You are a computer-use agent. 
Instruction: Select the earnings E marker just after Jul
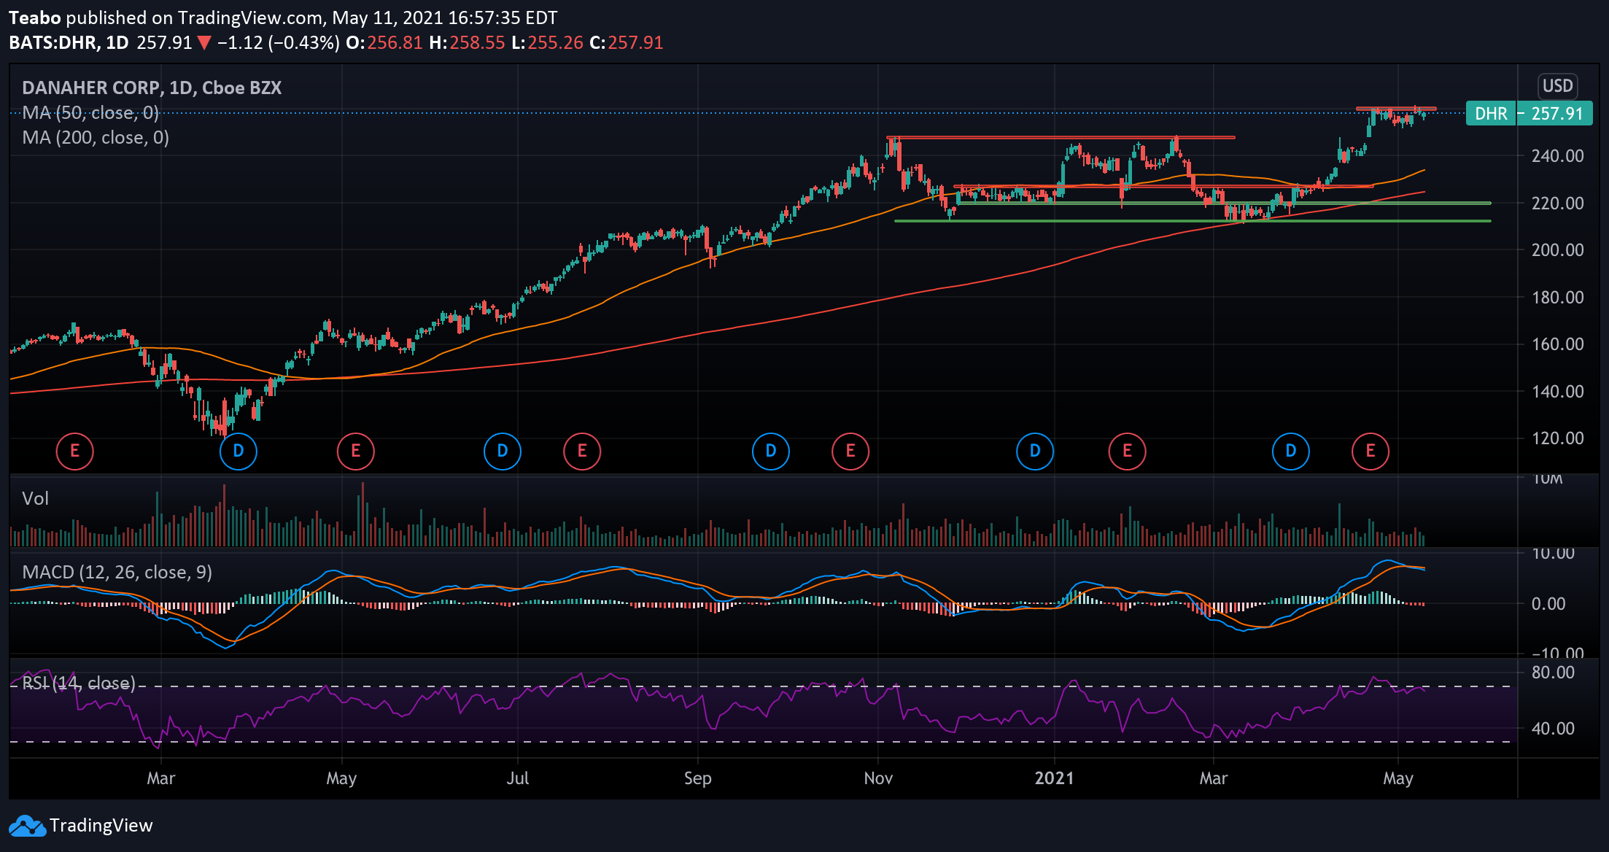pos(582,451)
